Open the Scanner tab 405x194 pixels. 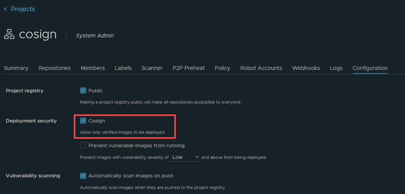click(152, 68)
